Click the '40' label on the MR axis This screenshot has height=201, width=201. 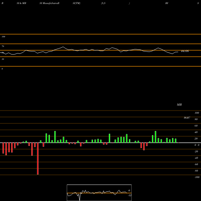(x=196, y=132)
